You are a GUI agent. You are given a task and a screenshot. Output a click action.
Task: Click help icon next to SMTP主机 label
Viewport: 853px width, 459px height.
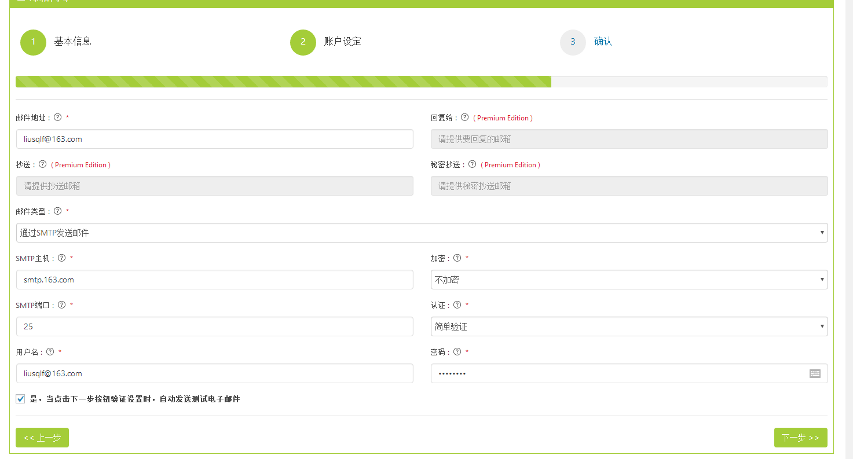62,258
